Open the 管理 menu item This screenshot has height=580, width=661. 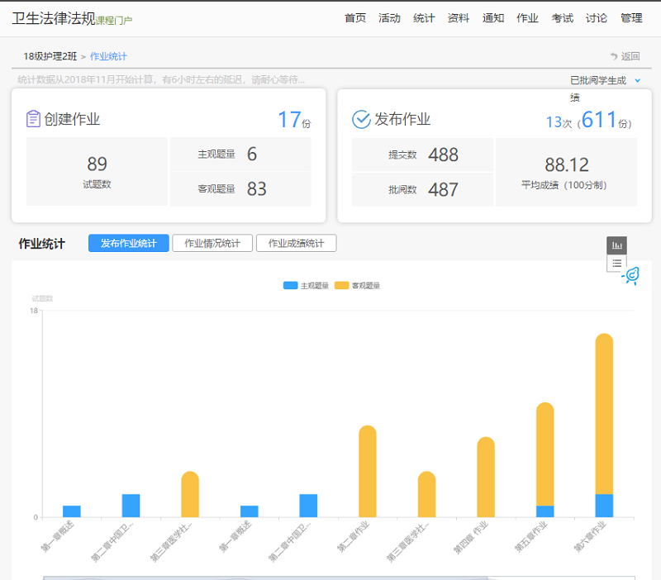click(x=632, y=17)
